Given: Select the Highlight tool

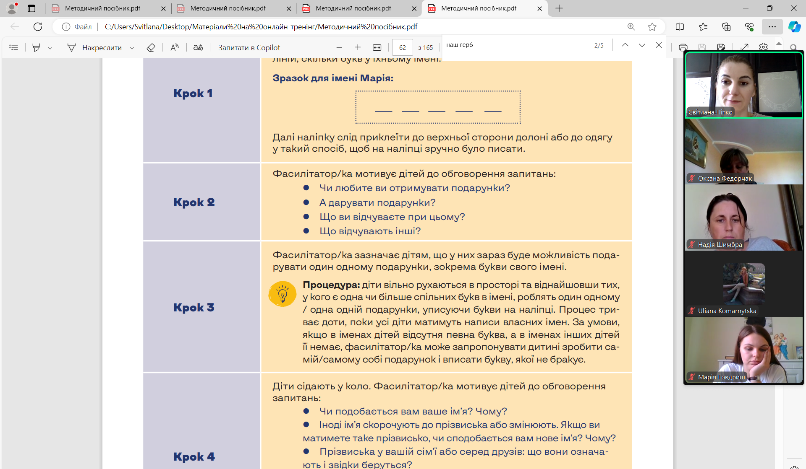Looking at the screenshot, I should click(x=37, y=47).
